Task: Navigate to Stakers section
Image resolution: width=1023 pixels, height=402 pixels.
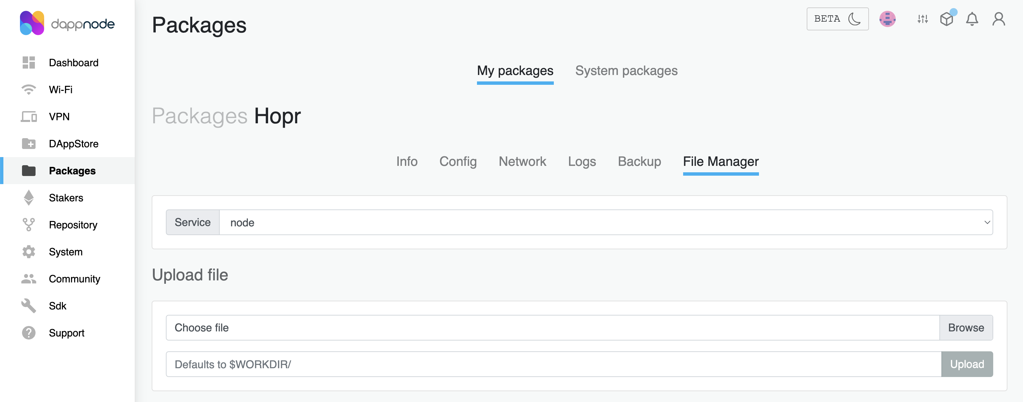Action: click(x=66, y=197)
